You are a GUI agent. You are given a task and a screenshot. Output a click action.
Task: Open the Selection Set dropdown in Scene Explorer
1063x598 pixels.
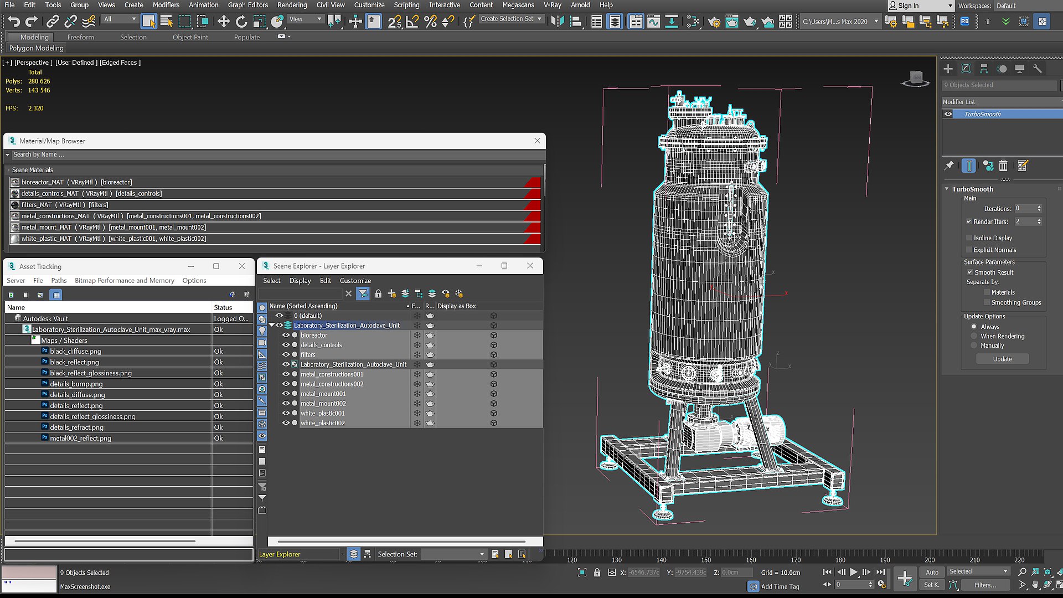tap(453, 554)
